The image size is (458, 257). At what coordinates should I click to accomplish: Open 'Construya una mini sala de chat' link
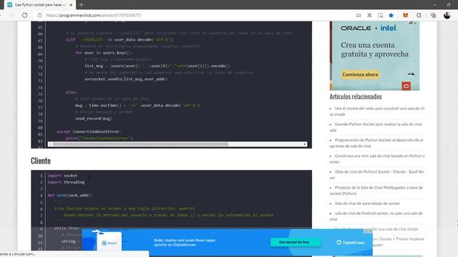point(377,158)
